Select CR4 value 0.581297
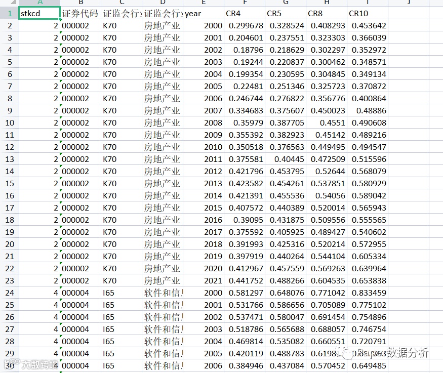The width and height of the screenshot is (443, 373). [x=245, y=293]
